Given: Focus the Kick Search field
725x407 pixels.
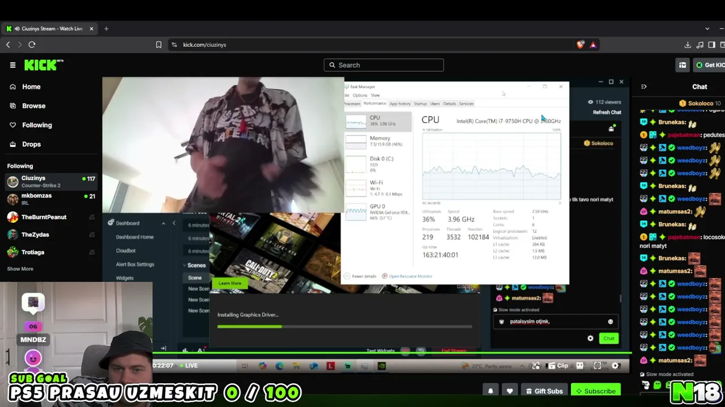Looking at the screenshot, I should [383, 65].
